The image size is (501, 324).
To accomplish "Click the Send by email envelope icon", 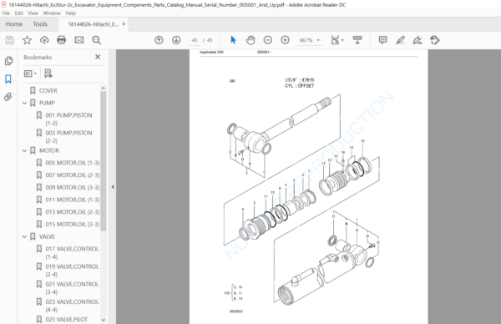I will click(x=79, y=40).
